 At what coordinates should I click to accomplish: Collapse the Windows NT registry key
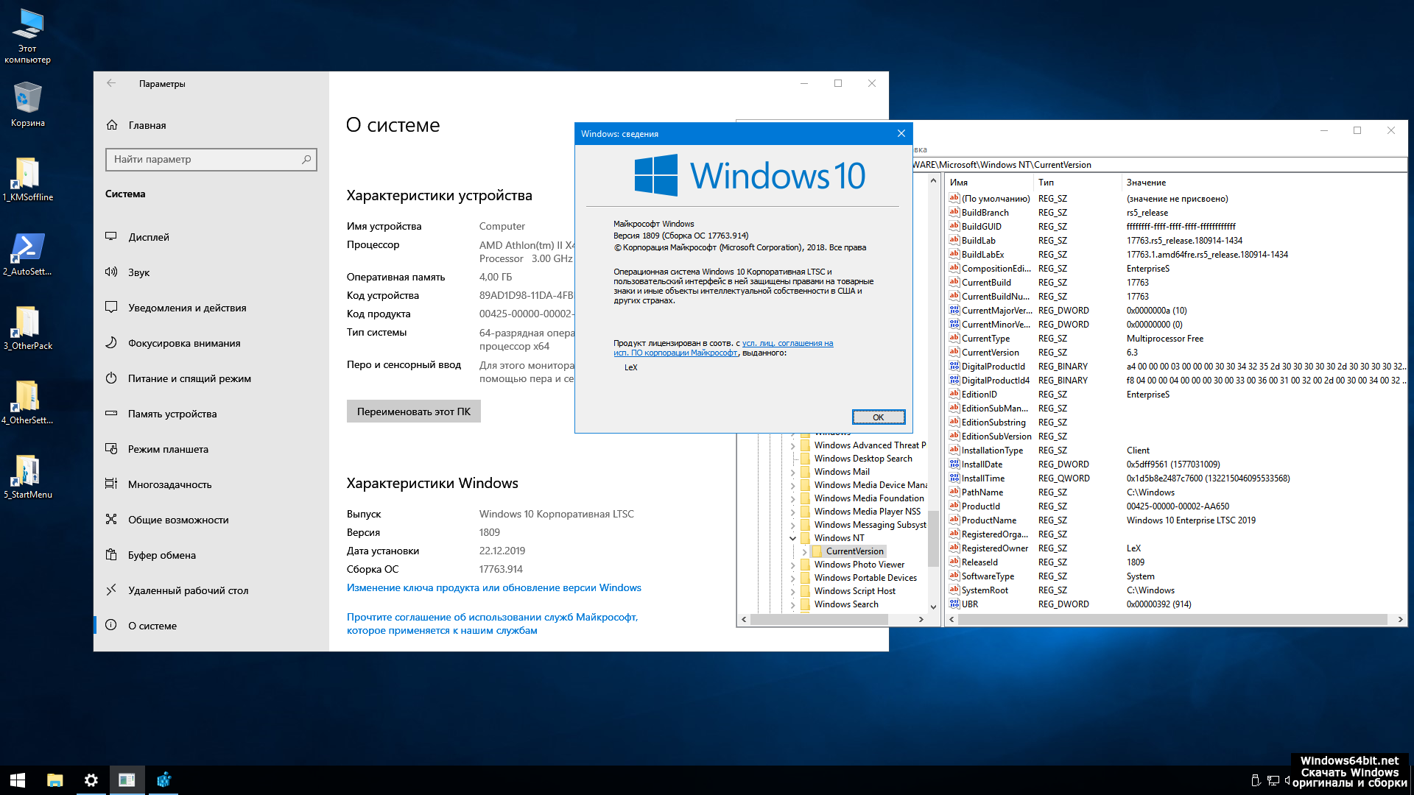[793, 538]
